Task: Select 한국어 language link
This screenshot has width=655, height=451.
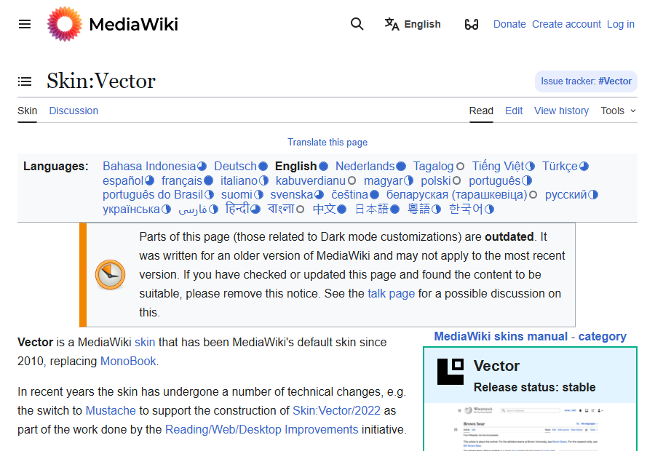Action: (x=466, y=209)
